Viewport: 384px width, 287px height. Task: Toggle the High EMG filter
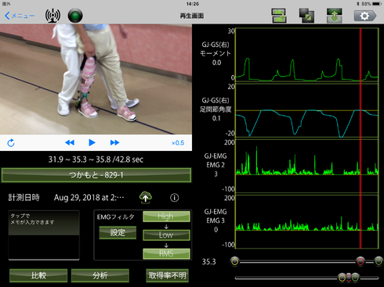tap(166, 217)
